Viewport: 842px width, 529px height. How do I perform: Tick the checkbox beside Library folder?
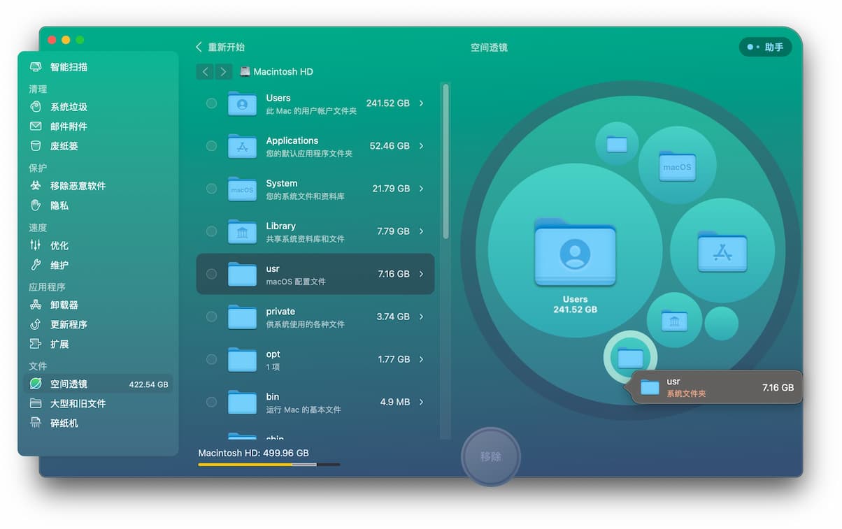[x=211, y=231]
